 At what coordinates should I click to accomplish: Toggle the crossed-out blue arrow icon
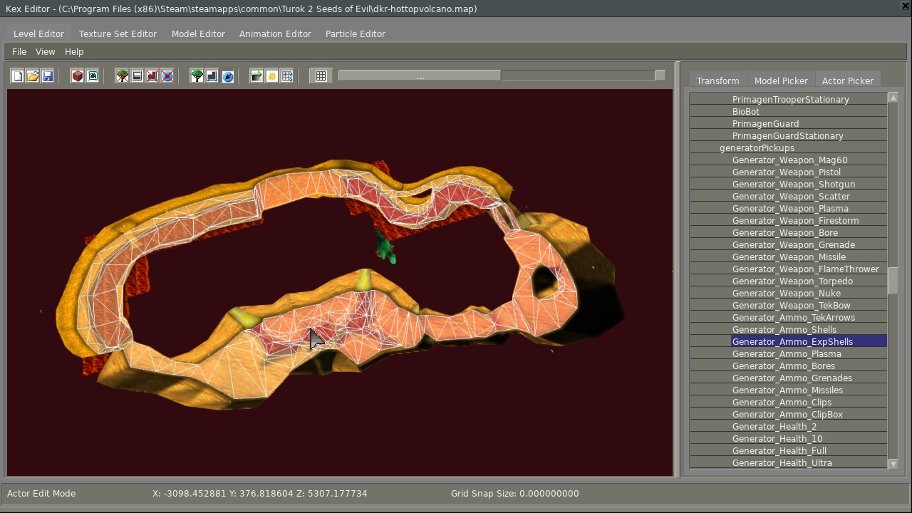click(167, 76)
